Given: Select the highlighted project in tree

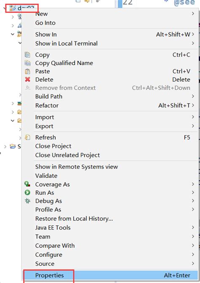Looking at the screenshot, I should 22,8.
